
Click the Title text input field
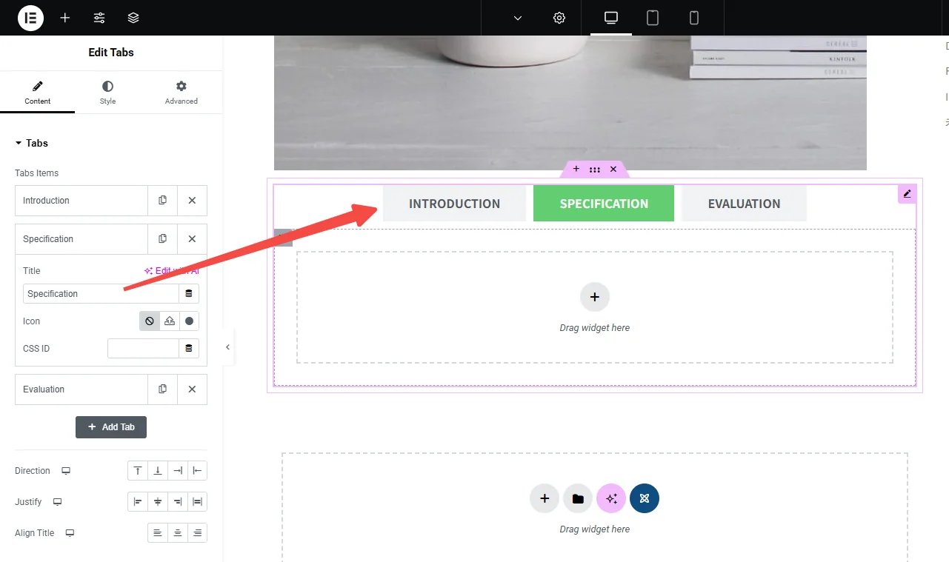tap(101, 294)
